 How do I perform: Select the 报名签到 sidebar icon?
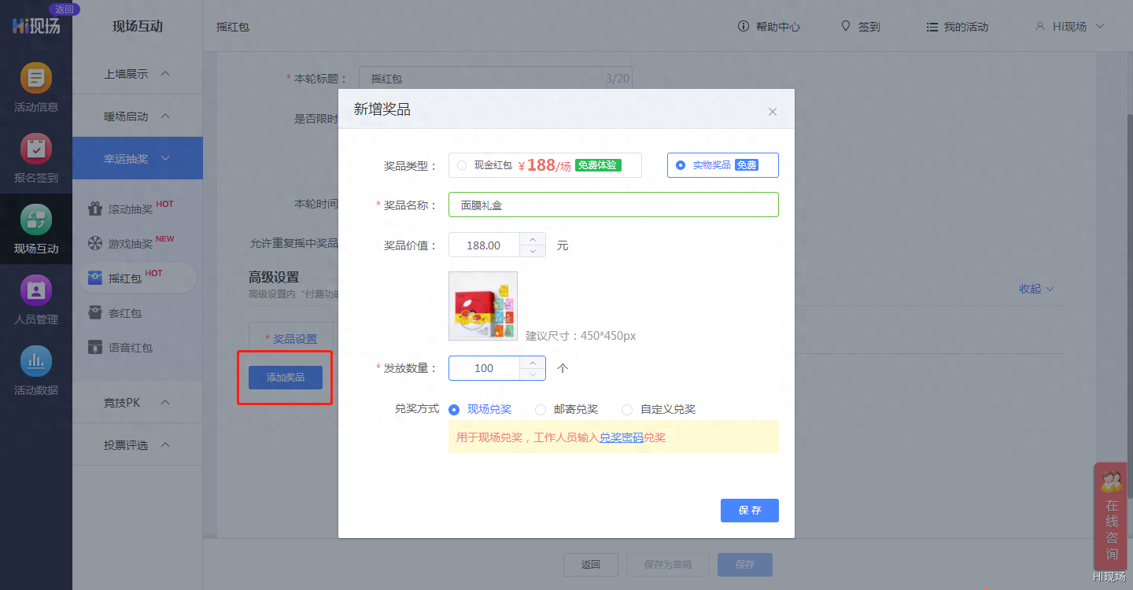pyautogui.click(x=36, y=157)
